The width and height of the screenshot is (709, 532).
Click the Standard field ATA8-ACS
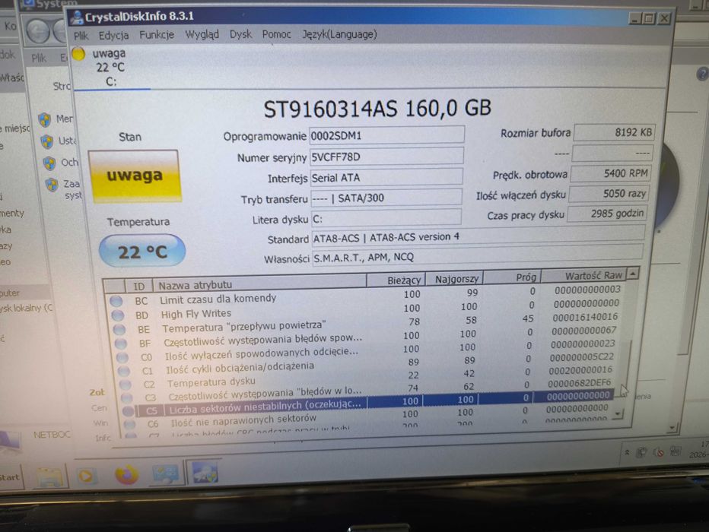478,237
